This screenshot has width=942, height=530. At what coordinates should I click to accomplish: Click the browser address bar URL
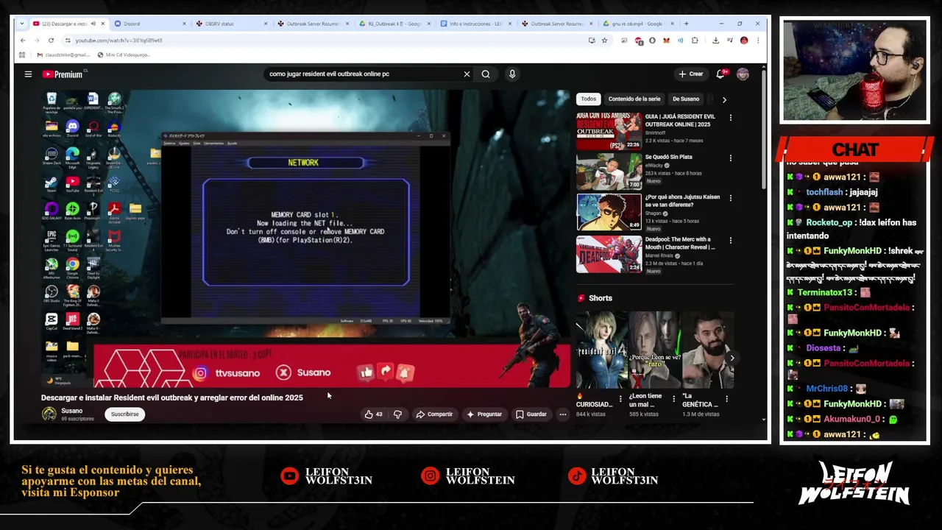coord(118,40)
